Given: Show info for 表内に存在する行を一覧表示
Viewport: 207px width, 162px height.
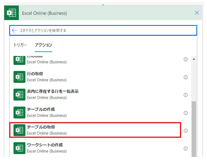Looking at the screenshot, I should point(186,95).
